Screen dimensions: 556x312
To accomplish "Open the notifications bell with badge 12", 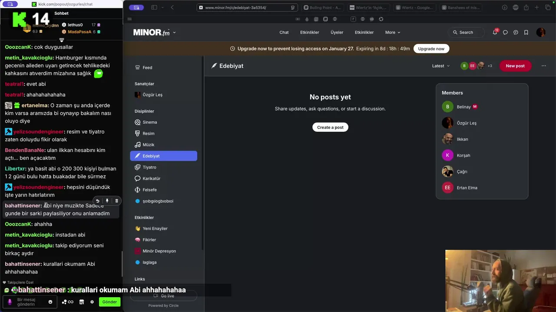I will 495,32.
